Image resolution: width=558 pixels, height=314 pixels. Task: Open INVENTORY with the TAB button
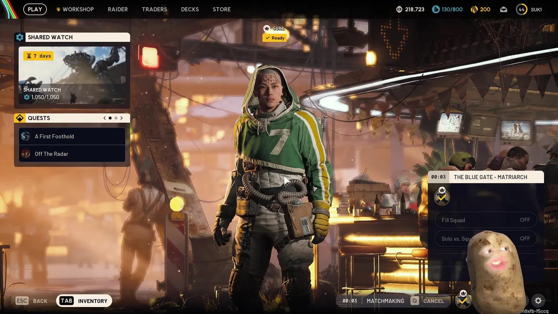[84, 301]
